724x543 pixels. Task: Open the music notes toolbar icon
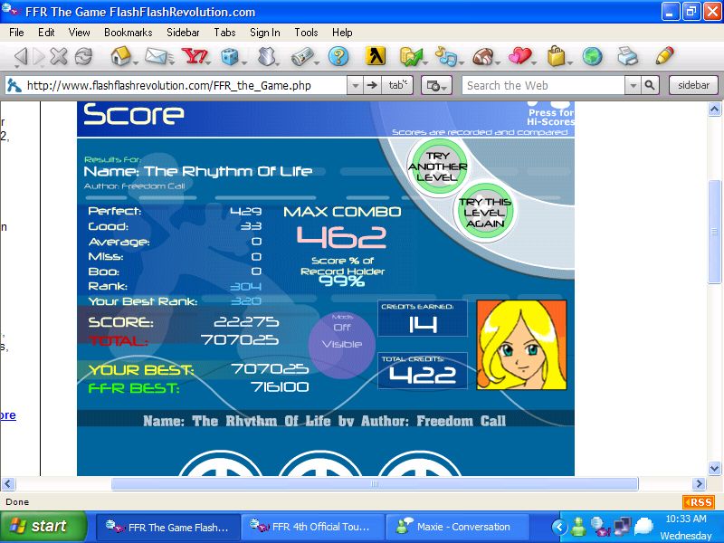[x=445, y=57]
